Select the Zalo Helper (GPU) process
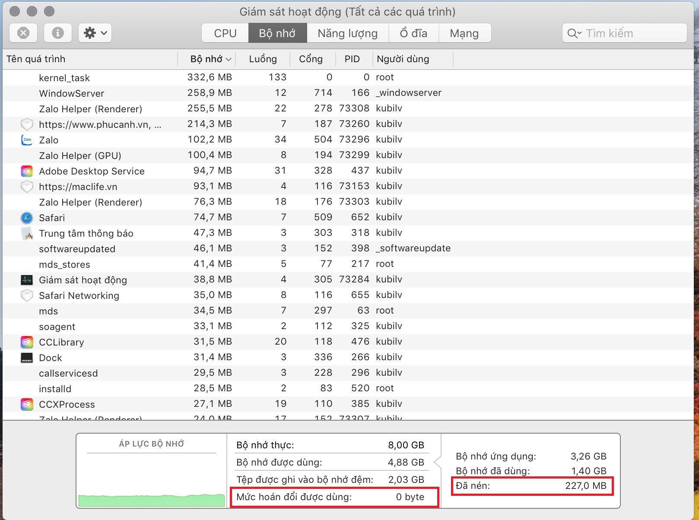The height and width of the screenshot is (520, 699). 348,155
